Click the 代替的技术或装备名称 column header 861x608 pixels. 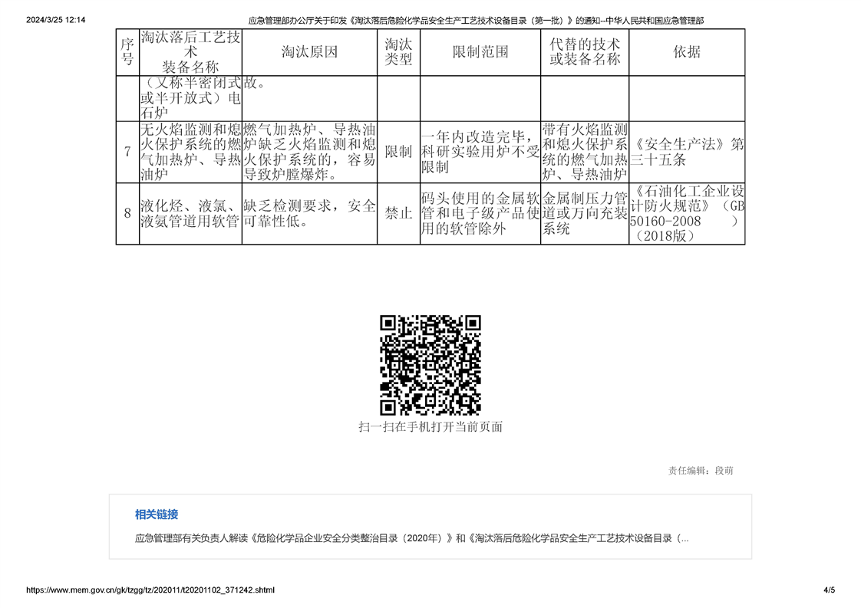(585, 52)
